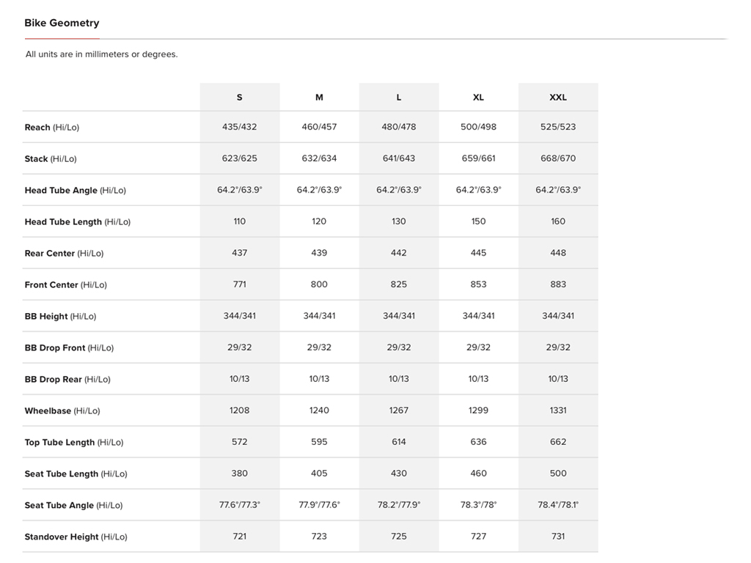Screen dimensions: 751x563
Task: Click the Reach (Hi/Lo) row label
Action: coord(52,128)
